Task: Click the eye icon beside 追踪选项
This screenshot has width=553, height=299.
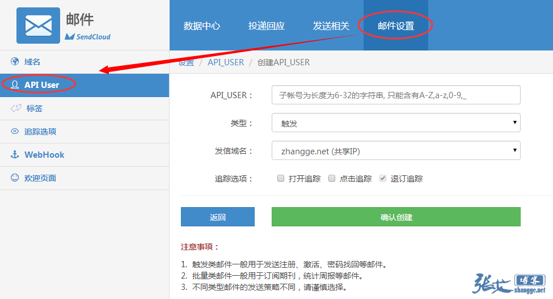Action: tap(15, 132)
